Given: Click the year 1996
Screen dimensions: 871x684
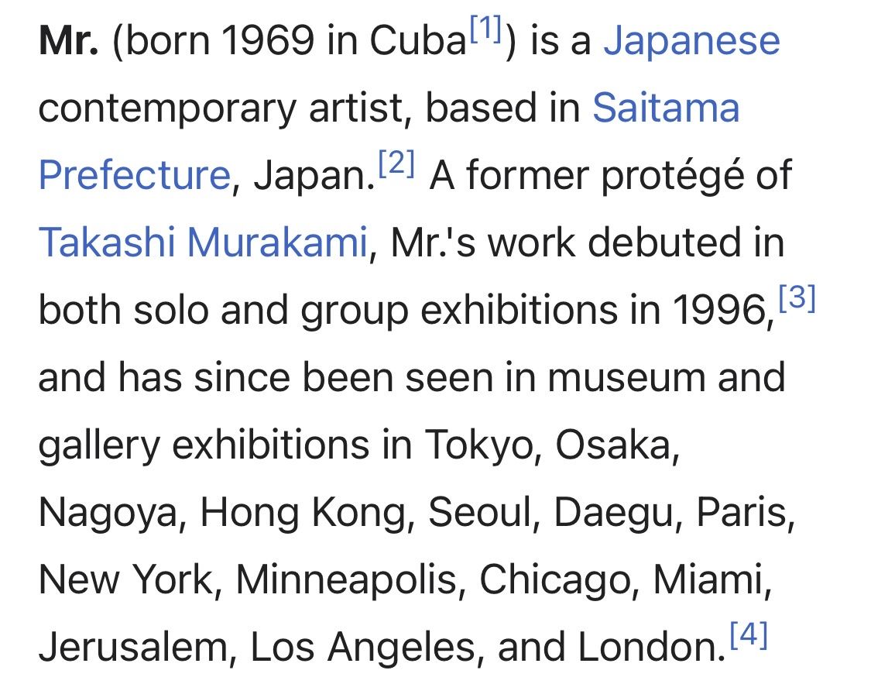Looking at the screenshot, I should pos(720,310).
